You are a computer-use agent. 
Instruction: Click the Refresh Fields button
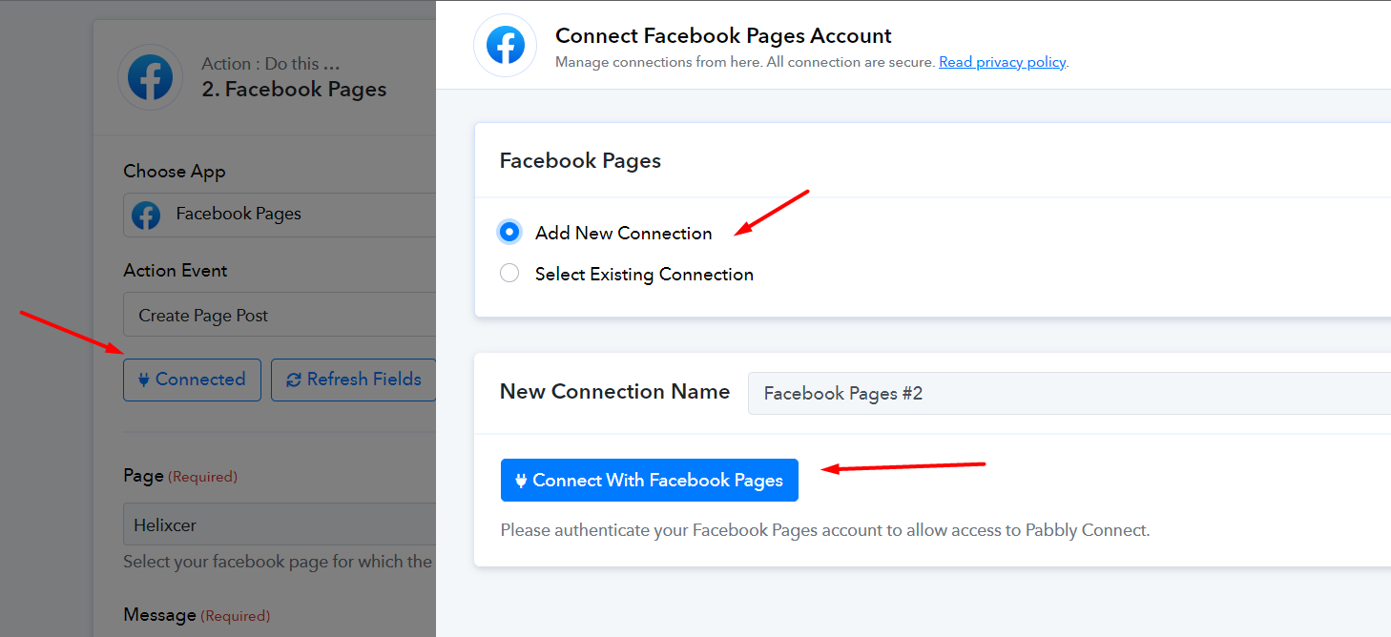click(354, 380)
